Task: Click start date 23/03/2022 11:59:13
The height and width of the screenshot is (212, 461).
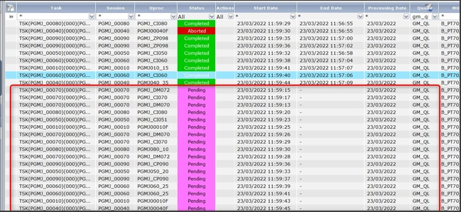Action: point(264,105)
